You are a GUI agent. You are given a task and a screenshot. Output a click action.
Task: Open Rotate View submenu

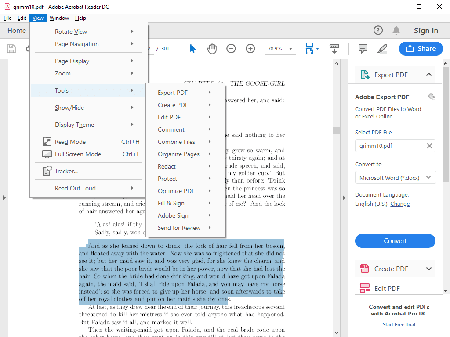pyautogui.click(x=89, y=32)
